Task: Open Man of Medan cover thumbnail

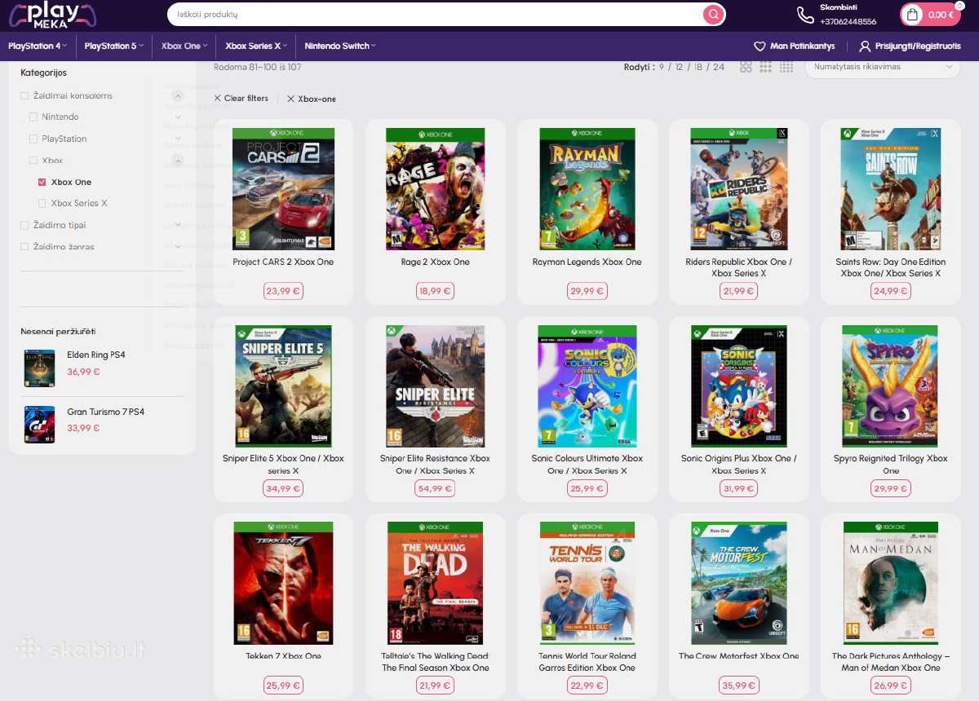Action: 891,584
